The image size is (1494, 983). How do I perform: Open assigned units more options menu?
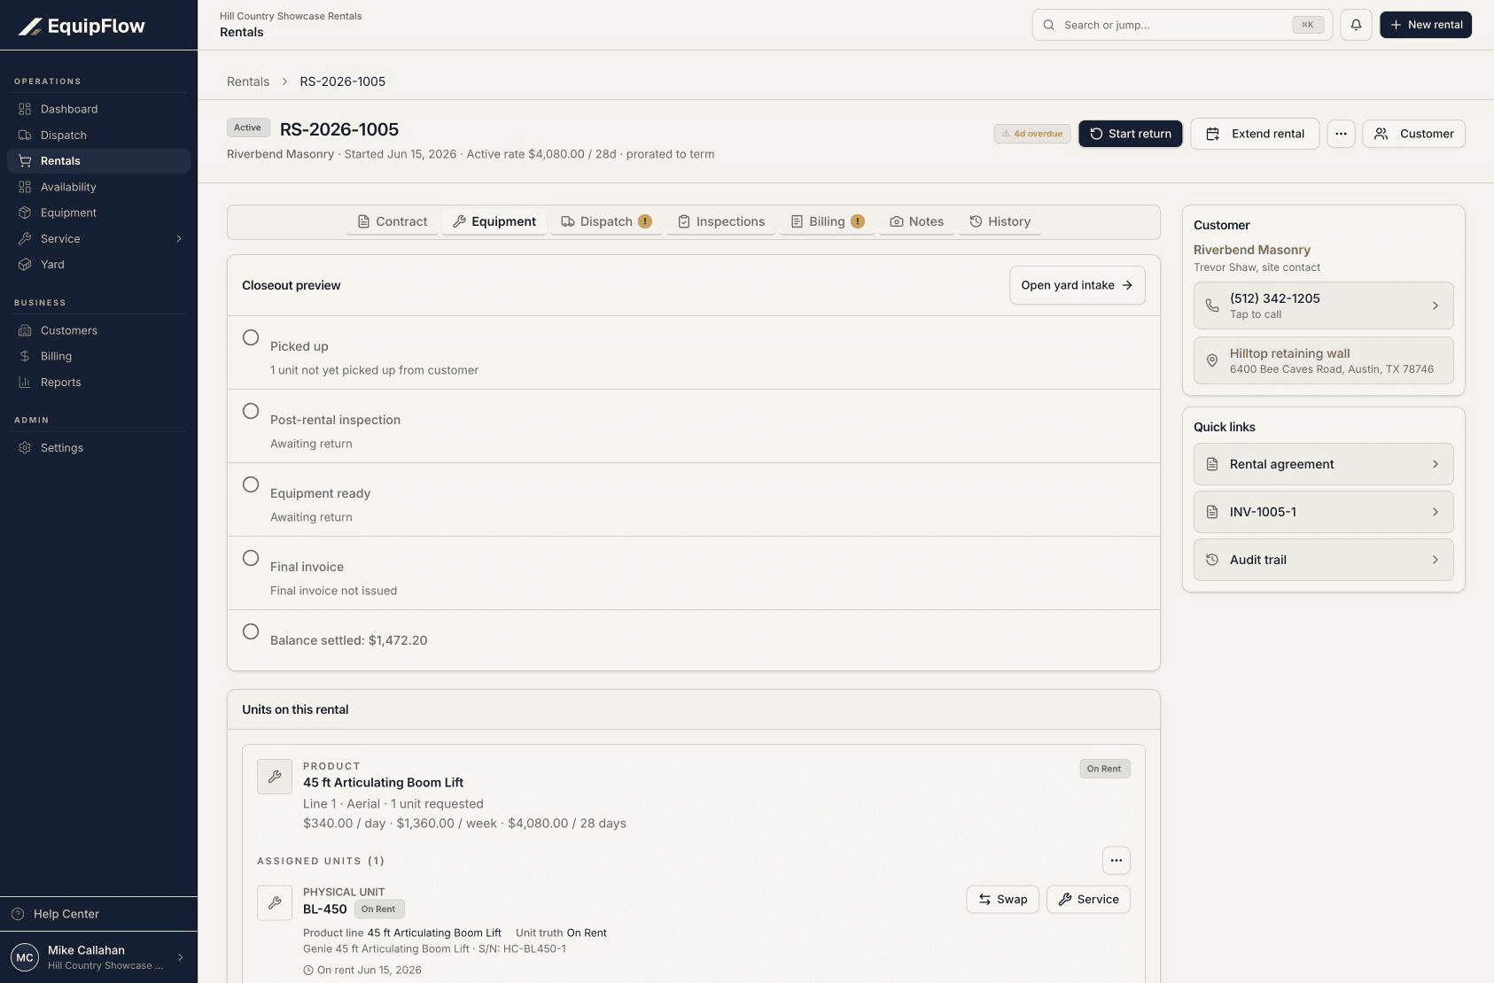tap(1117, 861)
